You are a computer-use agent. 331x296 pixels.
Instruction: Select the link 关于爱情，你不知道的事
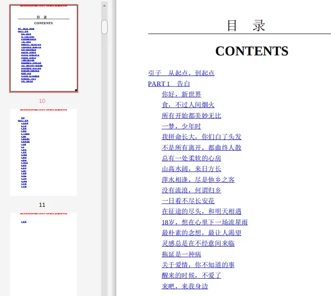coord(198,265)
